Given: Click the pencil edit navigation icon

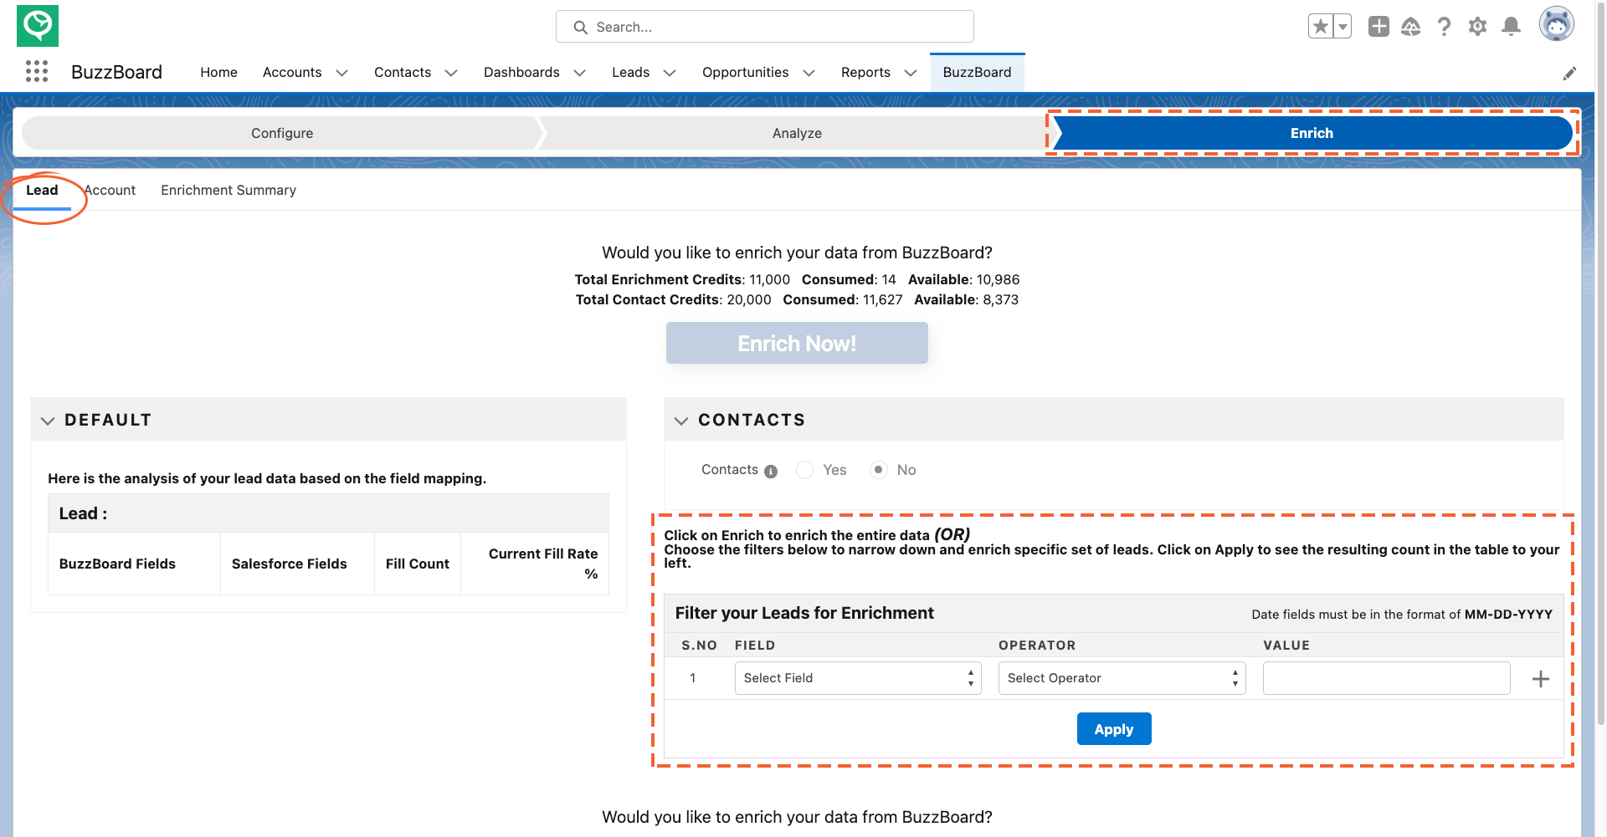Looking at the screenshot, I should coord(1570,73).
